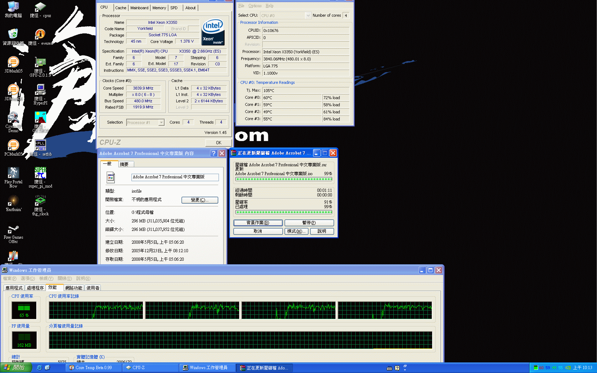Click the file update progress bar in WinRAR
Screen dimensions: 597x373
coord(284,179)
